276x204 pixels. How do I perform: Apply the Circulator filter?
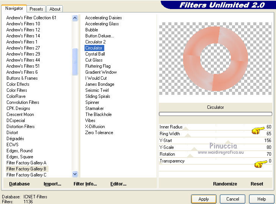click(x=204, y=199)
